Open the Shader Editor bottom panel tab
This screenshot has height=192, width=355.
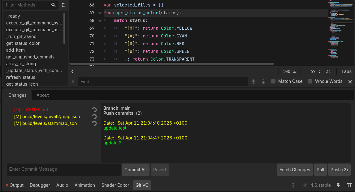tap(115, 185)
